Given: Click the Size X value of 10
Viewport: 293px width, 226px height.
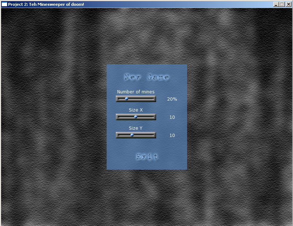Looking at the screenshot, I should tap(172, 117).
